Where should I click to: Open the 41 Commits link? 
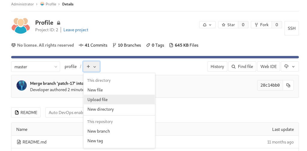click(93, 45)
